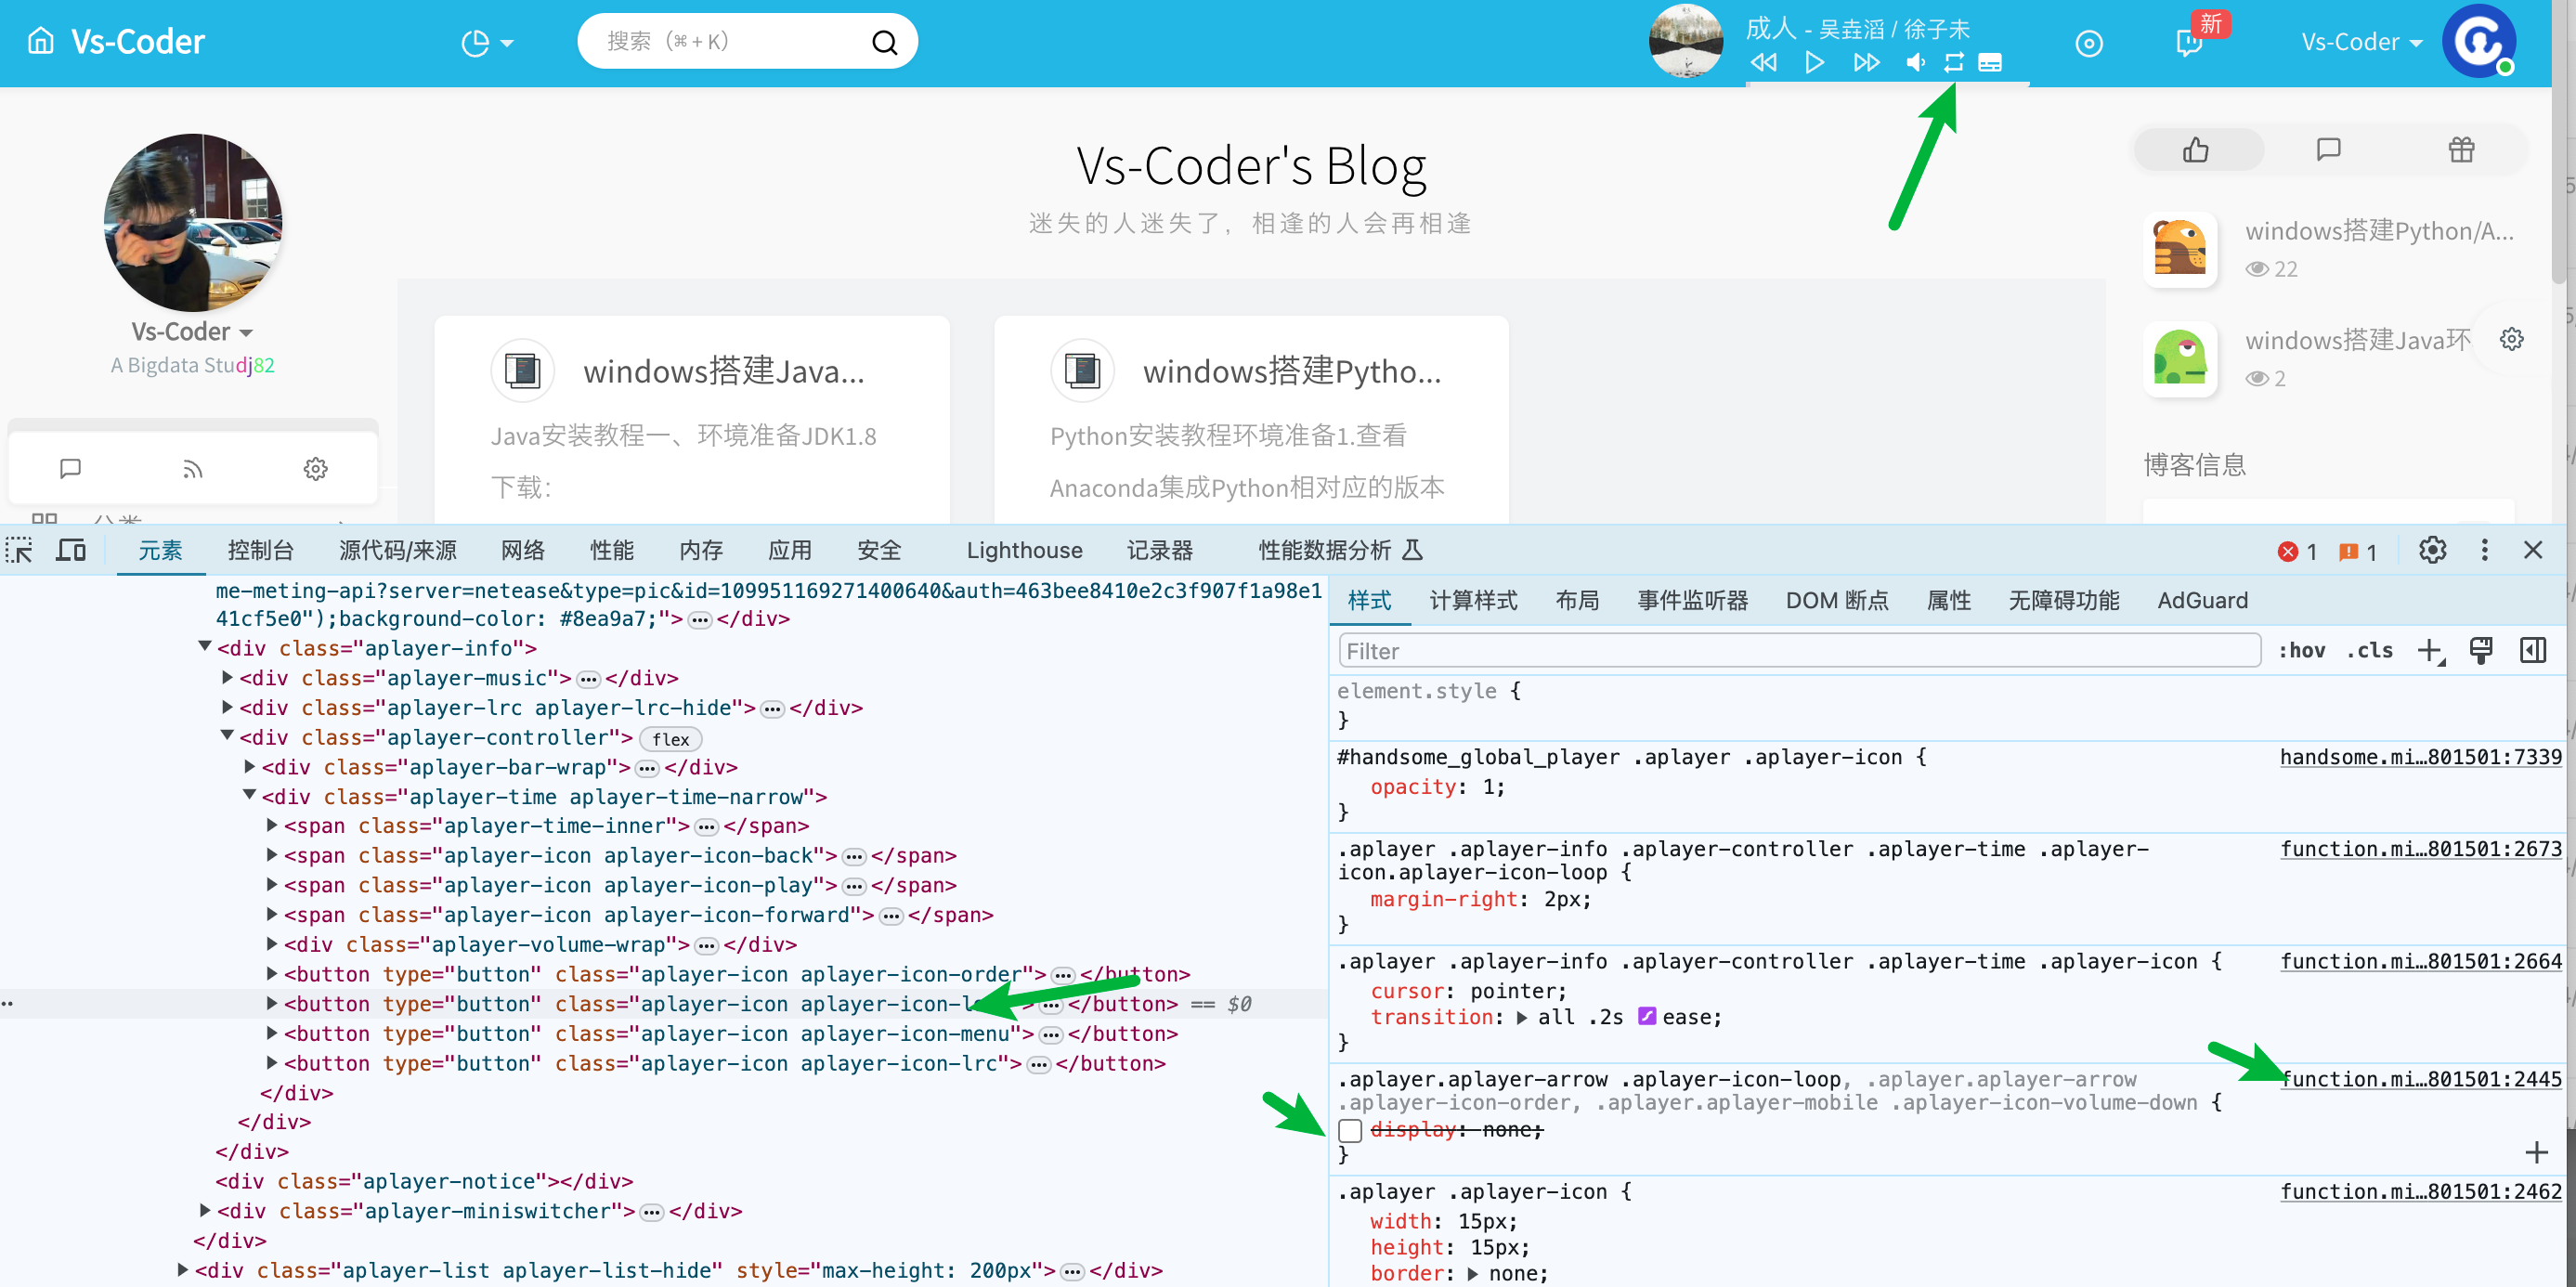This screenshot has height=1287, width=2576.
Task: Switch to the 网络 tab
Action: (x=523, y=550)
